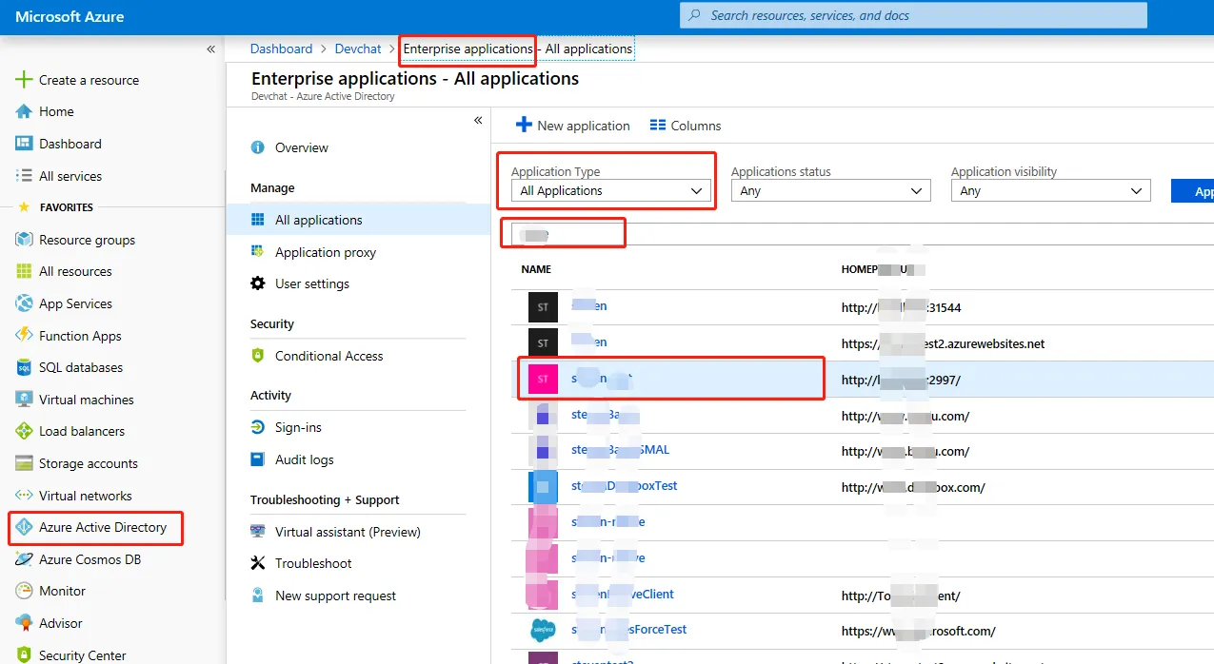Screen dimensions: 1214x664
Task: Click the App Services globe icon
Action: click(x=25, y=303)
